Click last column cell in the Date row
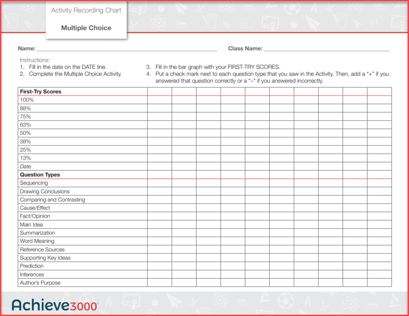This screenshot has height=316, width=409. click(x=379, y=167)
